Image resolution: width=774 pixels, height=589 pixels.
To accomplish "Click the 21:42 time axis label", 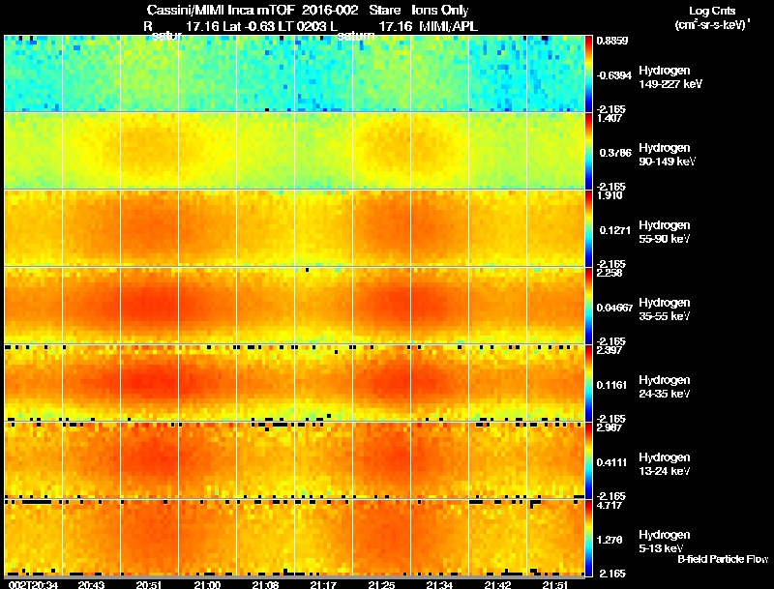I will point(497,585).
